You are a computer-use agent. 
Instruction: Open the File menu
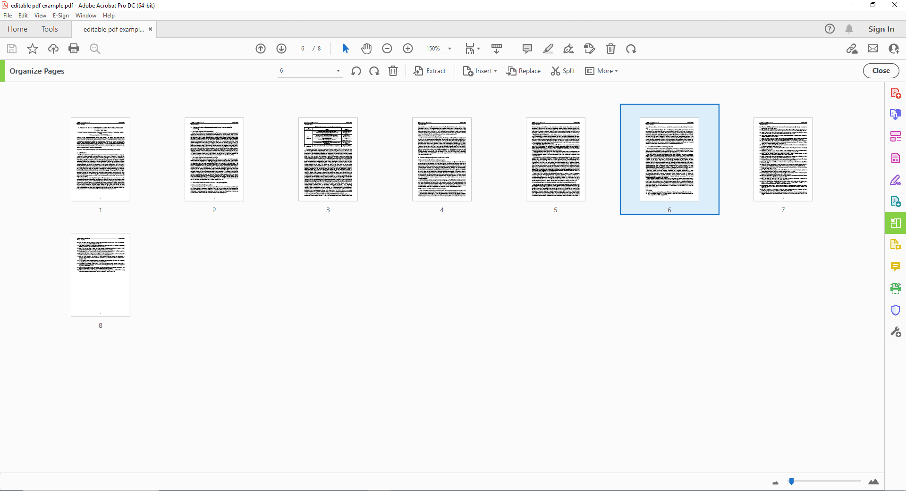tap(8, 16)
